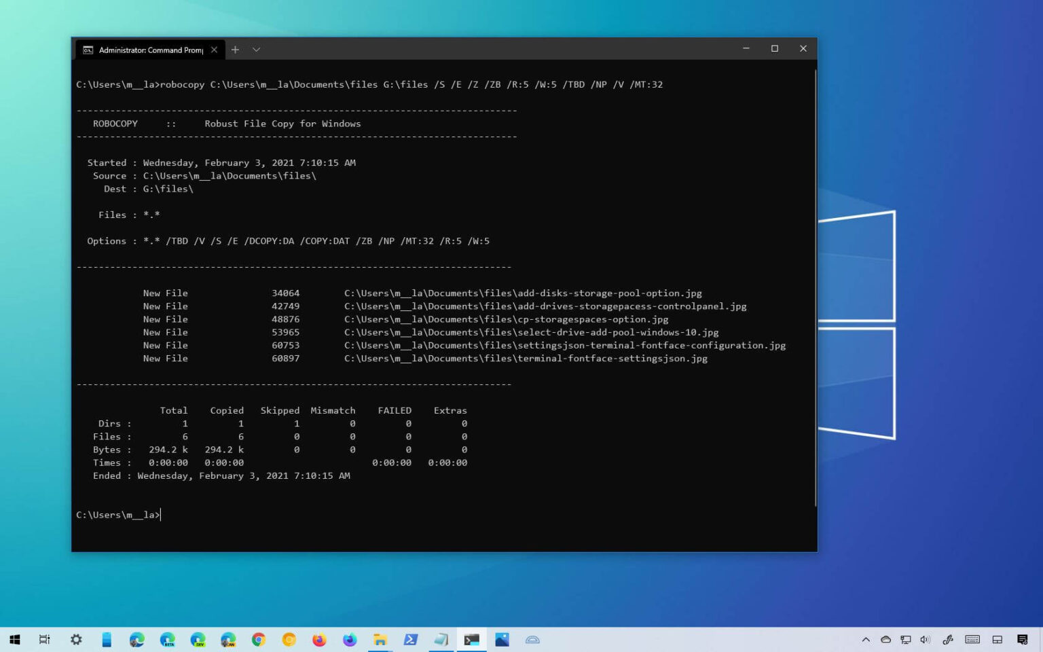The height and width of the screenshot is (652, 1043).
Task: Launch Google Chrome from the taskbar
Action: (x=259, y=640)
